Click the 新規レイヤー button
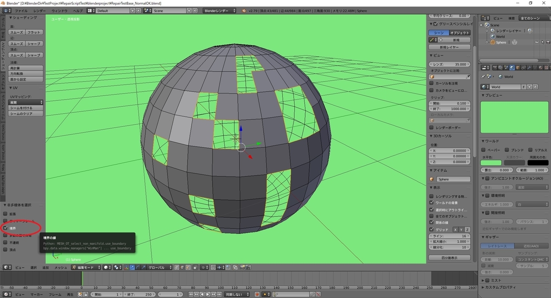 450,47
